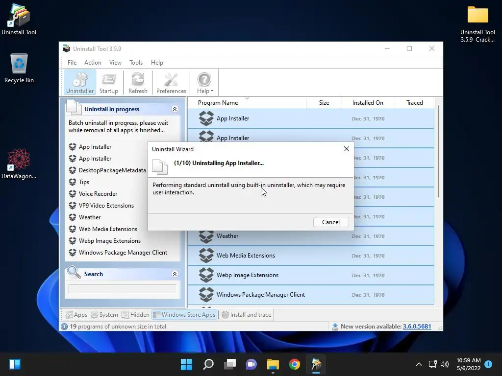
Task: Sort by Program Name column
Action: [247, 103]
